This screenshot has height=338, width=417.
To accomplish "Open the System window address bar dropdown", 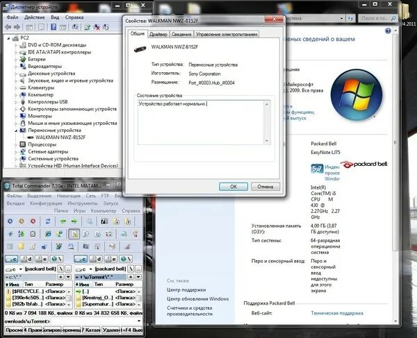I will point(341,18).
